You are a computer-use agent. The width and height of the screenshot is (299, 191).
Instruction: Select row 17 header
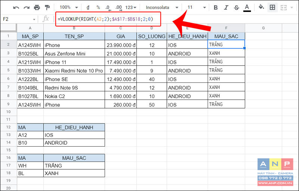pyautogui.click(x=8, y=165)
